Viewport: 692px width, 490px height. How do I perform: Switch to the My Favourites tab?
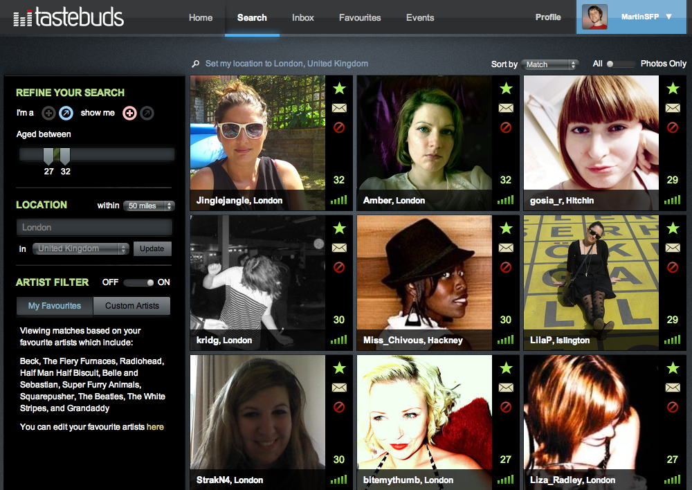55,306
